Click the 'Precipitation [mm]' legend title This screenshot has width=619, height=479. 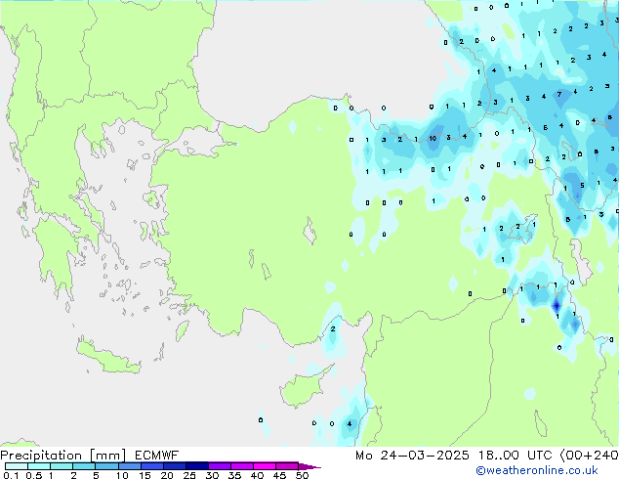coord(63,456)
